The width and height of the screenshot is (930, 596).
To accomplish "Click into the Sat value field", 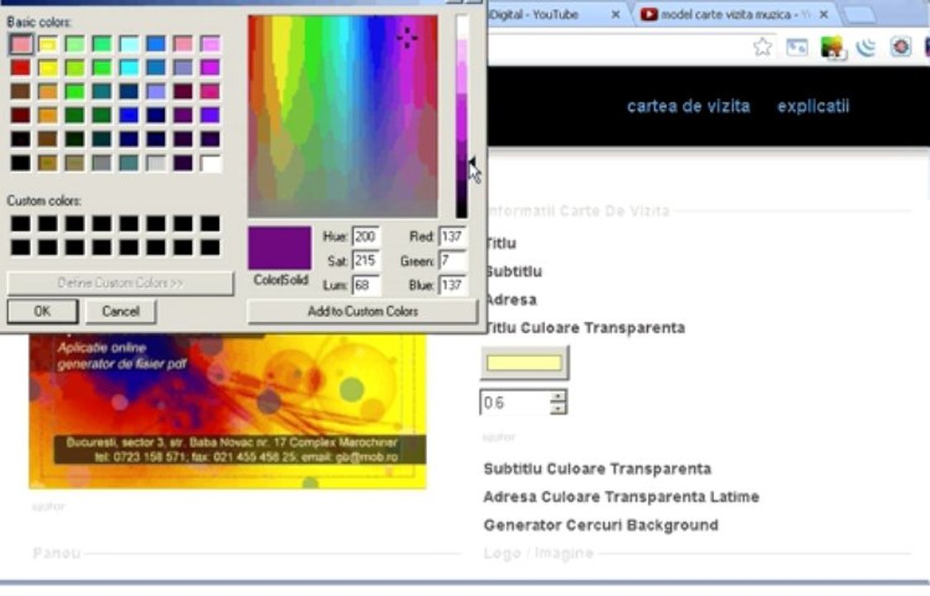I will pos(365,261).
